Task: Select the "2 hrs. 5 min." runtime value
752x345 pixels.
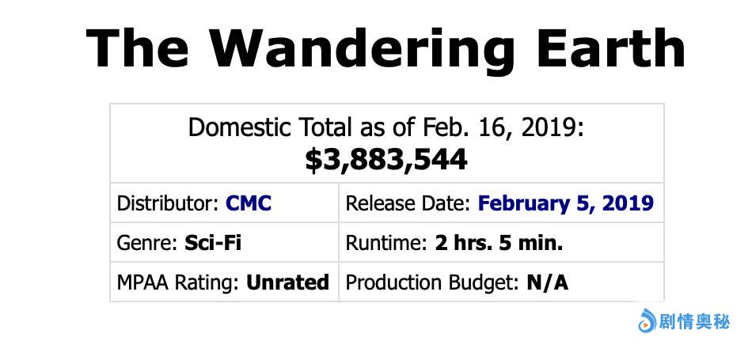Action: (x=499, y=243)
